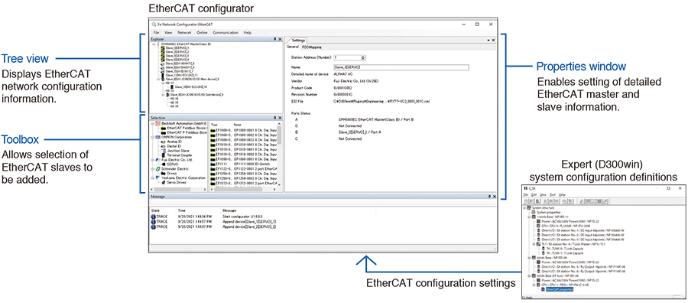Collapse System structure node in C_SX
Viewport: 688px width, 303px height.
pos(524,207)
